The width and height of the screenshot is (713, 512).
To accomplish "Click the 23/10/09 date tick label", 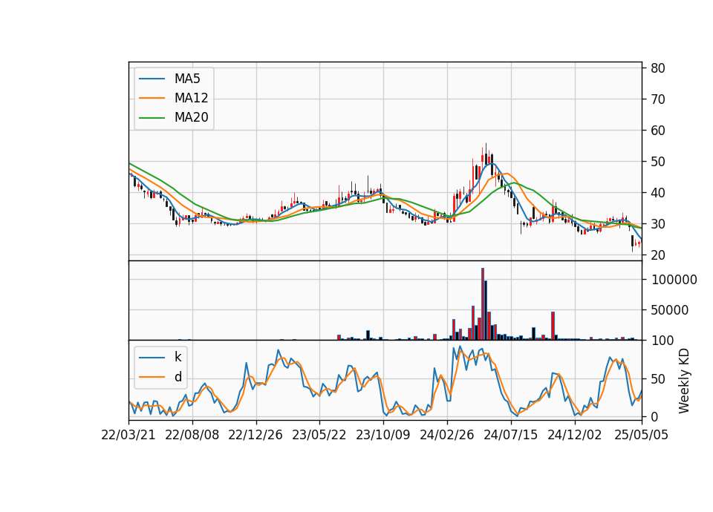I will pos(383,435).
